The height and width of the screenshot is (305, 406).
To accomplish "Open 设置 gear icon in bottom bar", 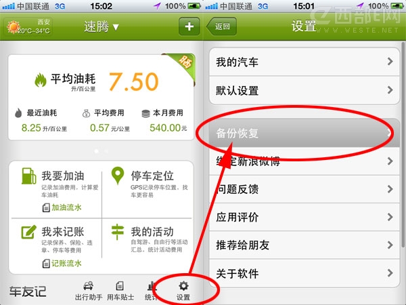I will click(x=183, y=286).
